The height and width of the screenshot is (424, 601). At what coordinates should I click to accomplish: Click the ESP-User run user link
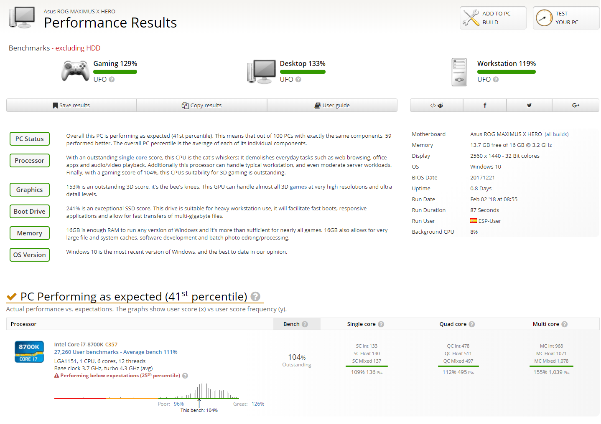[x=489, y=221]
